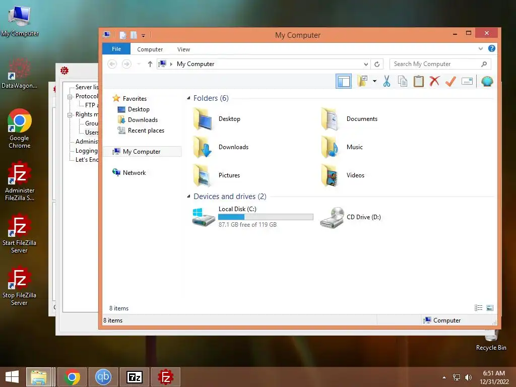Select Users entry in FileZilla tree

click(92, 133)
